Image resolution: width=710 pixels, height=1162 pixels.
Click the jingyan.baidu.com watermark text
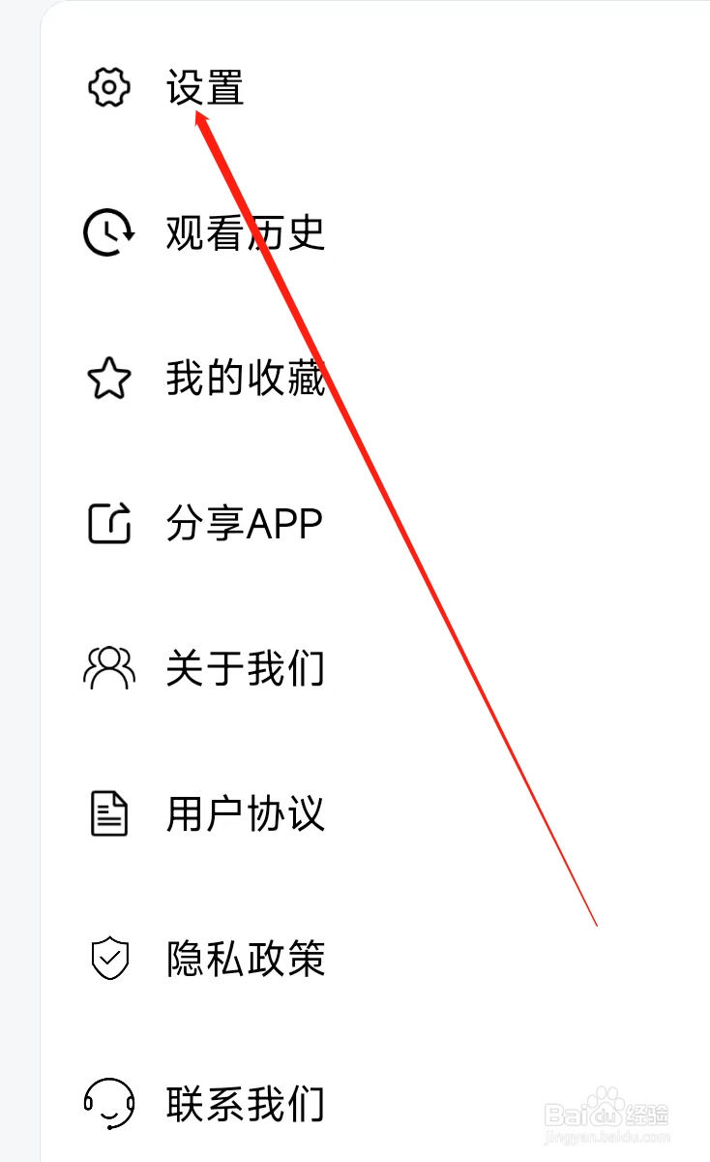point(606,1138)
